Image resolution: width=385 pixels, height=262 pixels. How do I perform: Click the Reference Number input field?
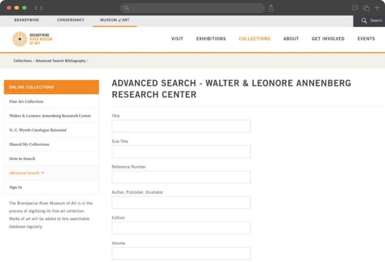(x=181, y=177)
